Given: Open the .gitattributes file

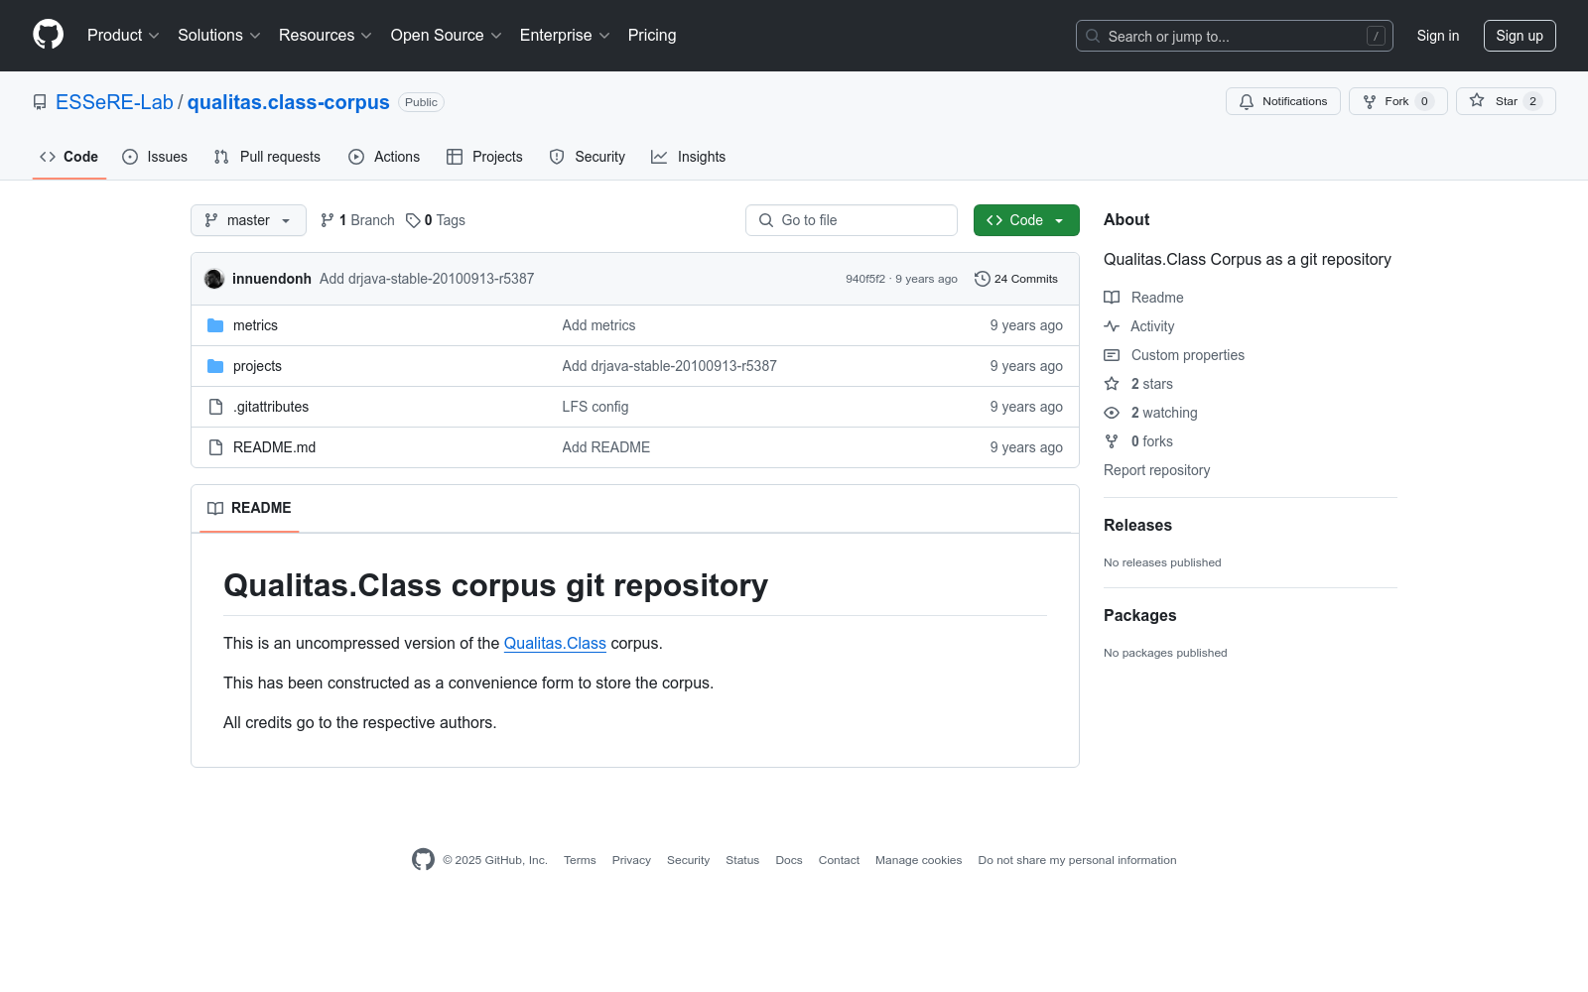Looking at the screenshot, I should 271,407.
